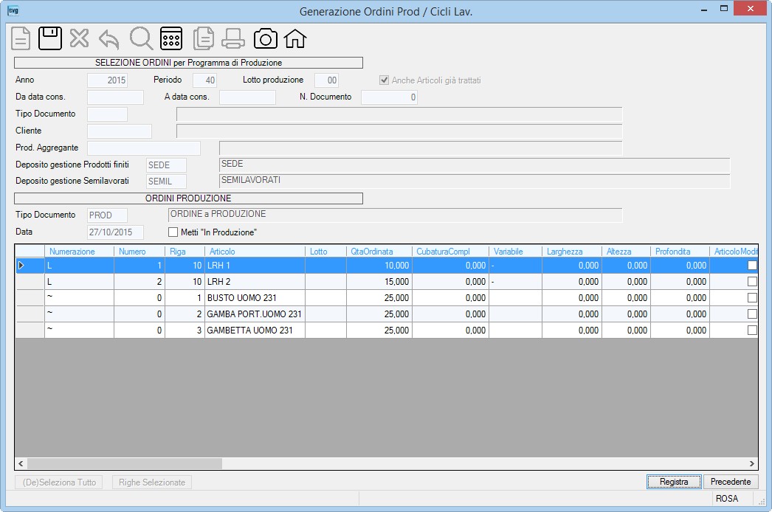Check ArticoloModif box for LRH 2 row
The height and width of the screenshot is (512, 772).
pyautogui.click(x=752, y=282)
